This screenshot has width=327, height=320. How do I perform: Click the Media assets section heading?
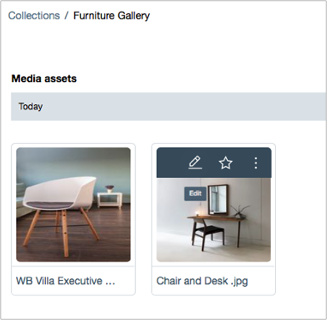(44, 78)
